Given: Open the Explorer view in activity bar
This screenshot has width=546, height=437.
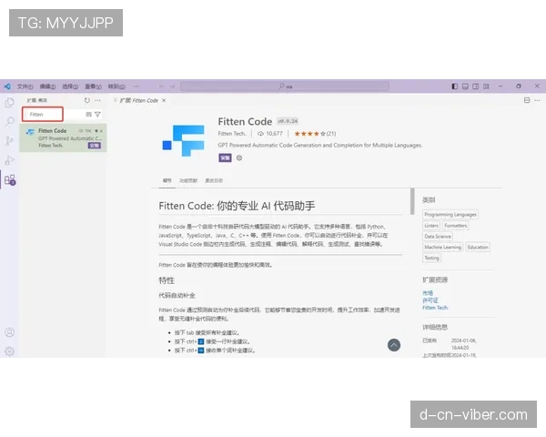Looking at the screenshot, I should coord(10,103).
